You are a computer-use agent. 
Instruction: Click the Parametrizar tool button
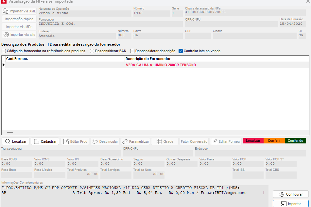click(x=135, y=141)
